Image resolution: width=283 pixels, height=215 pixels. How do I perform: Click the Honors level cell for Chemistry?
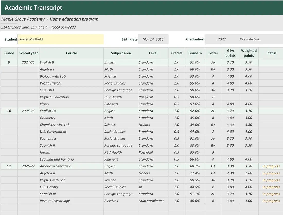pyautogui.click(x=153, y=125)
